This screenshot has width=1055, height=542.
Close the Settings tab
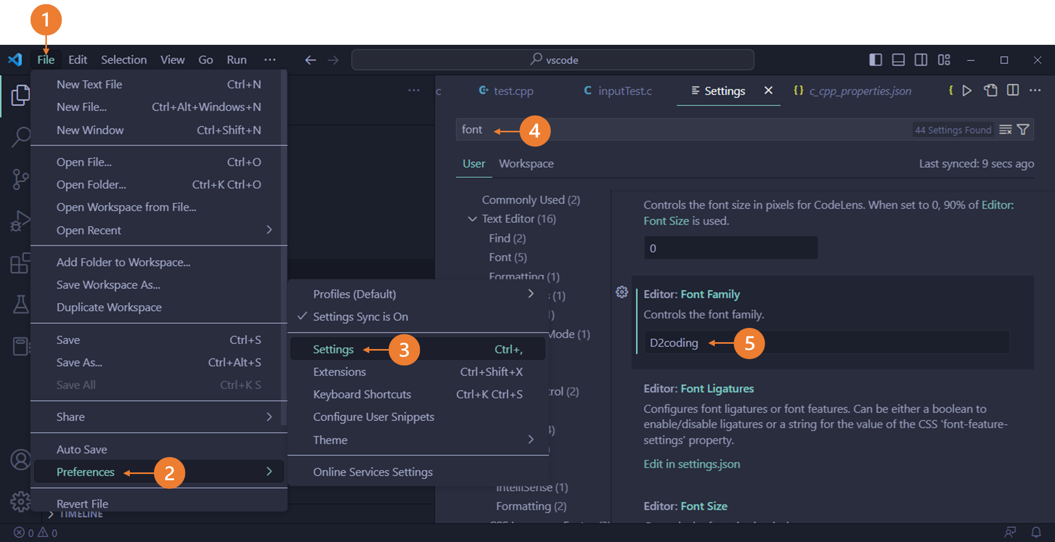pos(769,90)
